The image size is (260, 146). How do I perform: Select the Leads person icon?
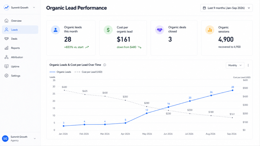click(6, 30)
